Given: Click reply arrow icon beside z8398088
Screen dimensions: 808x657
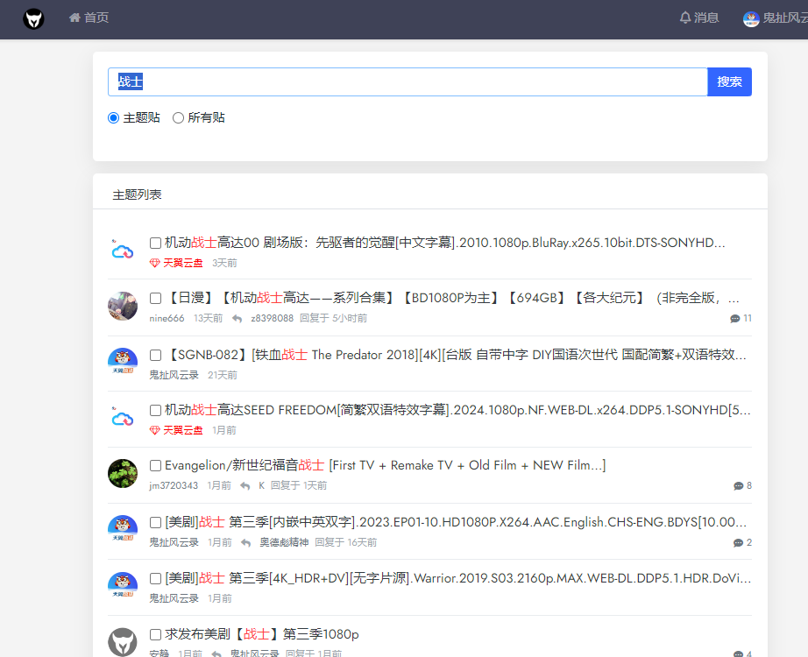Looking at the screenshot, I should [237, 318].
